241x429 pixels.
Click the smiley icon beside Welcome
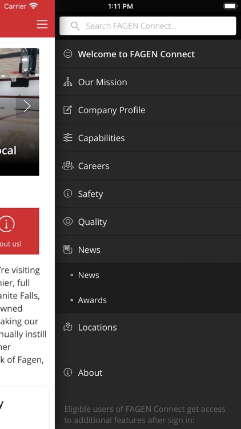pyautogui.click(x=67, y=54)
